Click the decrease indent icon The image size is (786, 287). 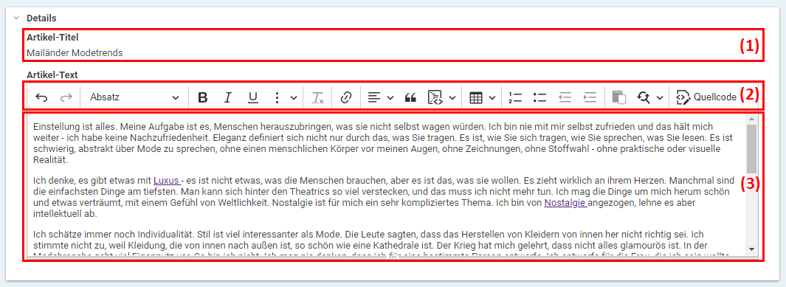[x=565, y=97]
